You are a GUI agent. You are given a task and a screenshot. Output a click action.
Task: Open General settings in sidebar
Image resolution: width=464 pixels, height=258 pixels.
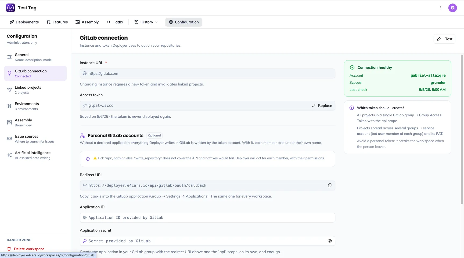35,57
